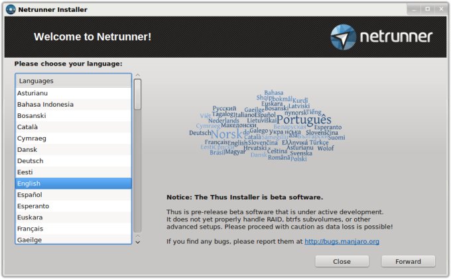
Task: Select Eesti in the language list
Action: tap(74, 172)
